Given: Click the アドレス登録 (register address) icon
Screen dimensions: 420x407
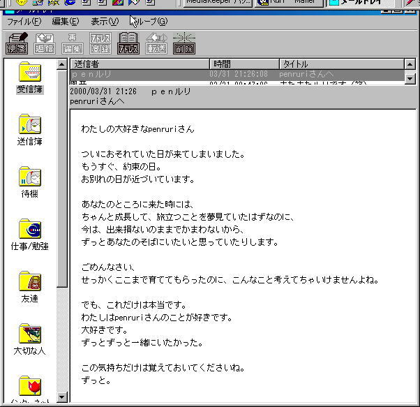Looking at the screenshot, I should pyautogui.click(x=100, y=43).
